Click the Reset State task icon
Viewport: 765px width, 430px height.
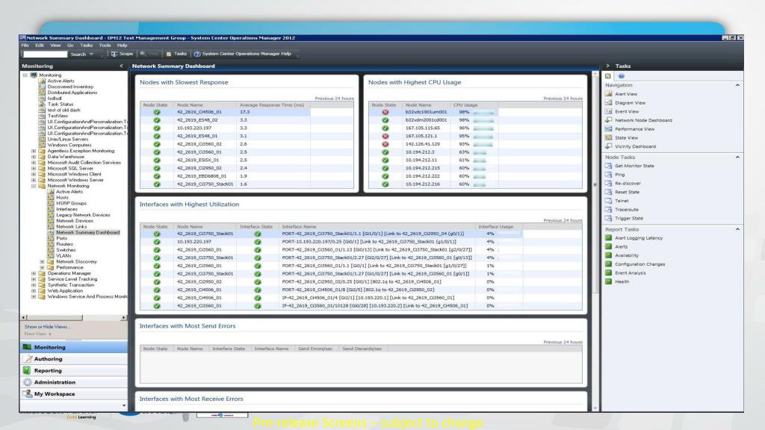coord(608,192)
